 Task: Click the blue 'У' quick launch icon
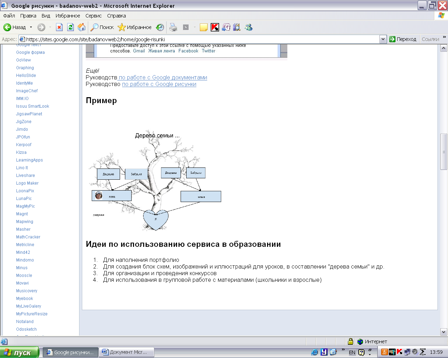[324, 352]
